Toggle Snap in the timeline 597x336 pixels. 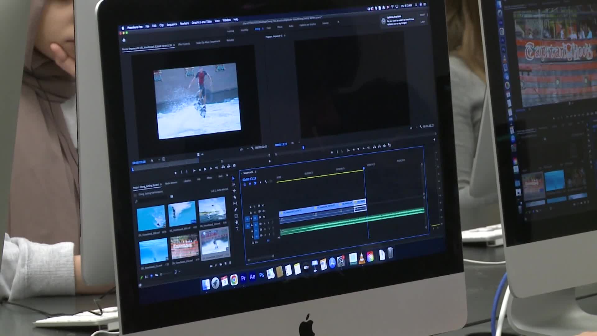click(250, 184)
